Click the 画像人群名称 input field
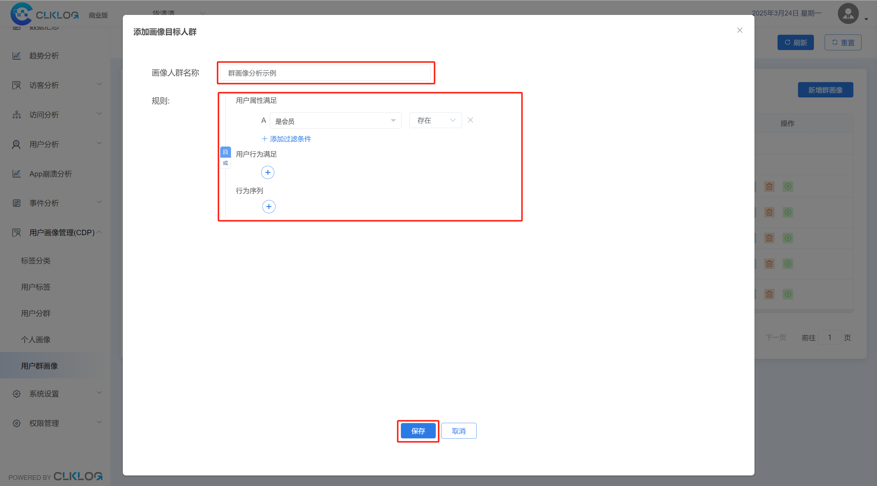Image resolution: width=877 pixels, height=486 pixels. click(325, 73)
